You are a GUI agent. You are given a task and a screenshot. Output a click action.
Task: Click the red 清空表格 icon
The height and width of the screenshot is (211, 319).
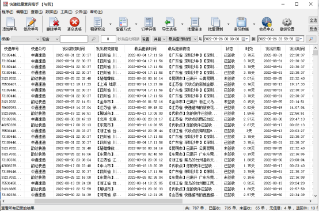(74, 24)
